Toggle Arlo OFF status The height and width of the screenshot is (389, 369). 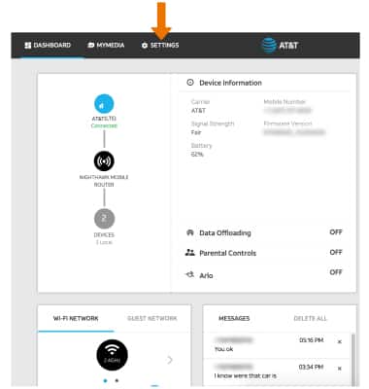click(336, 272)
